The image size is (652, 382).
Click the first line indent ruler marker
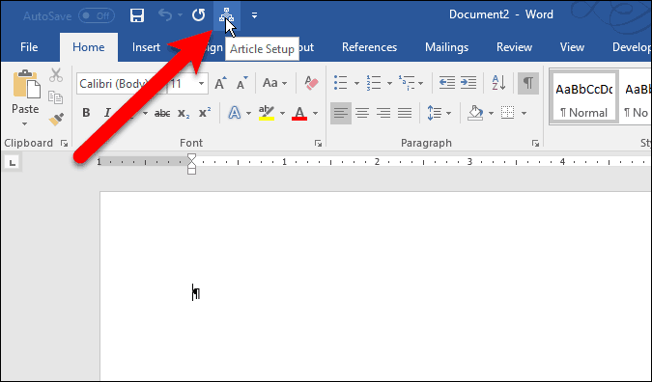pos(191,158)
